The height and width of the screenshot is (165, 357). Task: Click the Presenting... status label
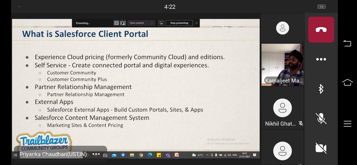(83, 23)
